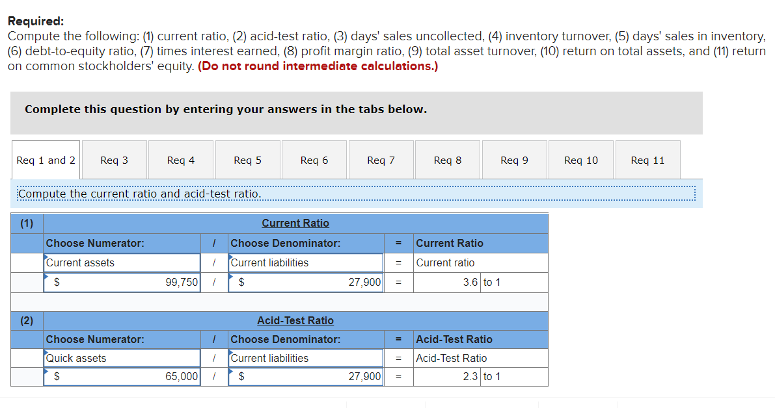This screenshot has height=408, width=775.
Task: Click the Acid-Test Ratio underlined heading
Action: (x=295, y=321)
